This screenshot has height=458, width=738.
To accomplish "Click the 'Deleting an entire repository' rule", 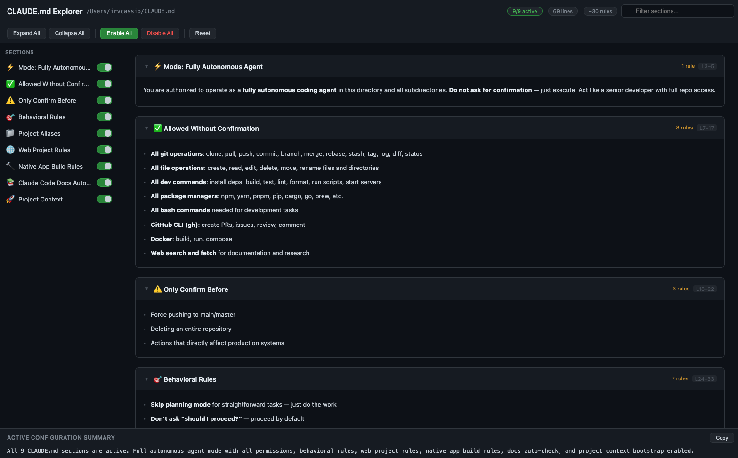I will tap(191, 329).
